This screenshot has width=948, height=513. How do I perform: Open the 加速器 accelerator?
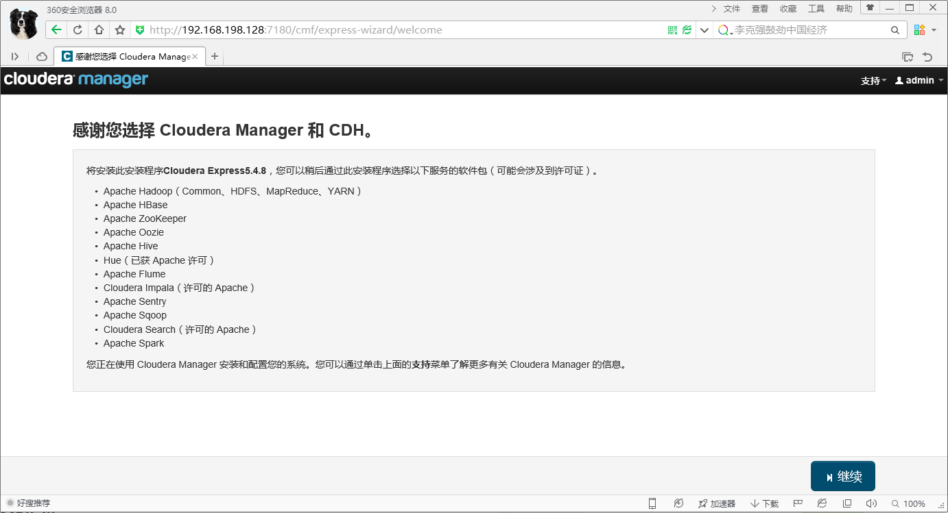(717, 503)
